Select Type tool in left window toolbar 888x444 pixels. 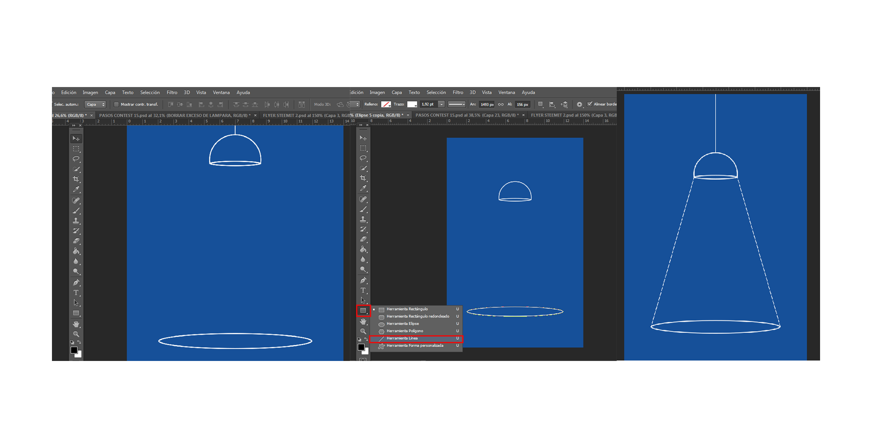76,293
